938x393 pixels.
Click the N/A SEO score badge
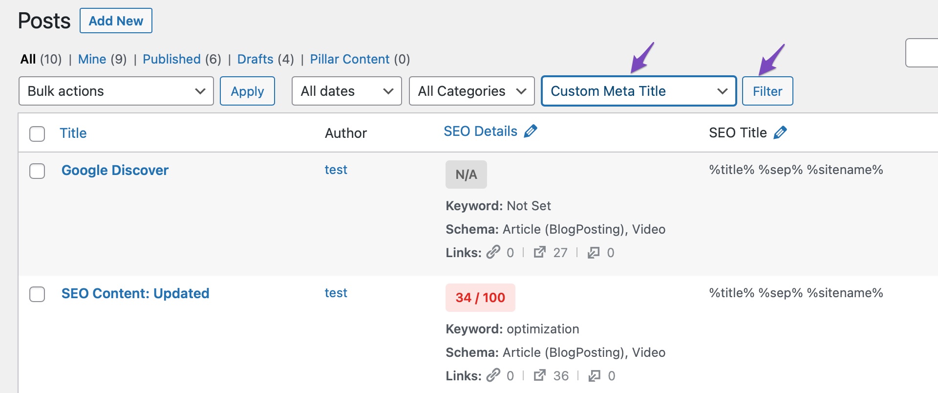click(466, 175)
